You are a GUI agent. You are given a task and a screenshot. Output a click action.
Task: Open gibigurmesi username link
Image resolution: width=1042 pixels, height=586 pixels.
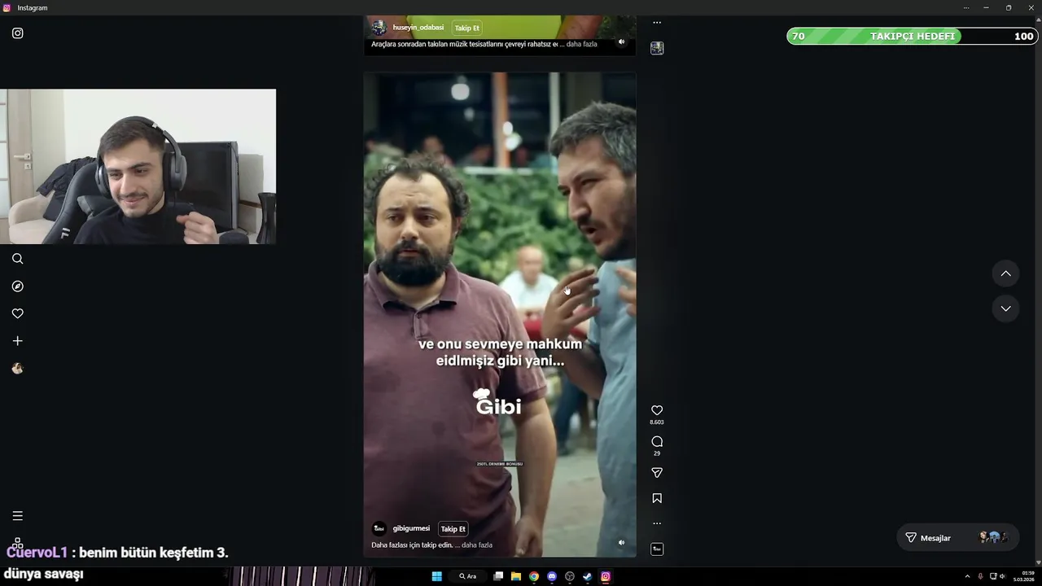(411, 528)
